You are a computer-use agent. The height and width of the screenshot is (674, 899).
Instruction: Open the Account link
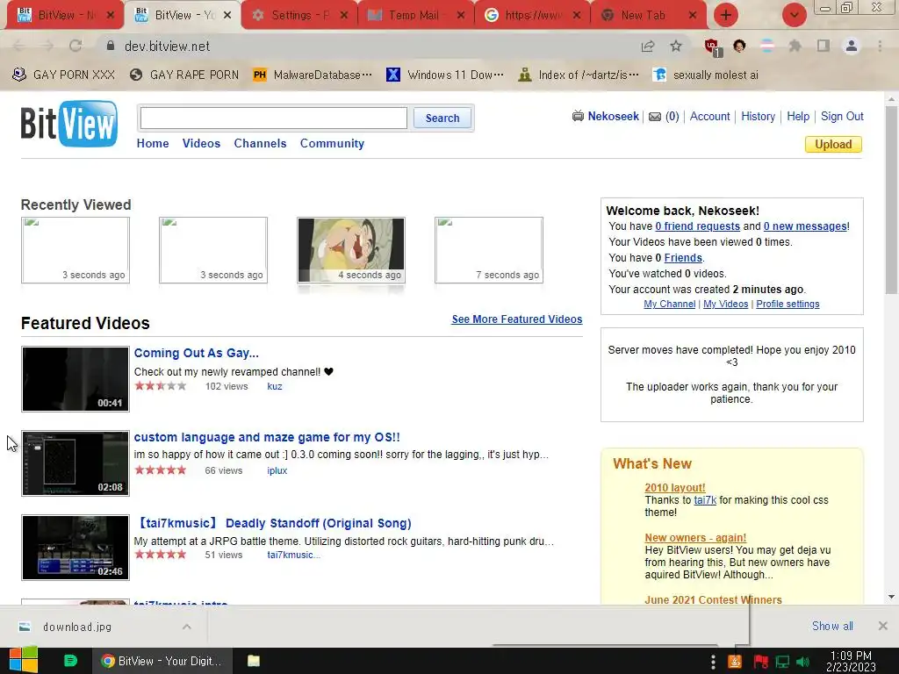point(709,117)
